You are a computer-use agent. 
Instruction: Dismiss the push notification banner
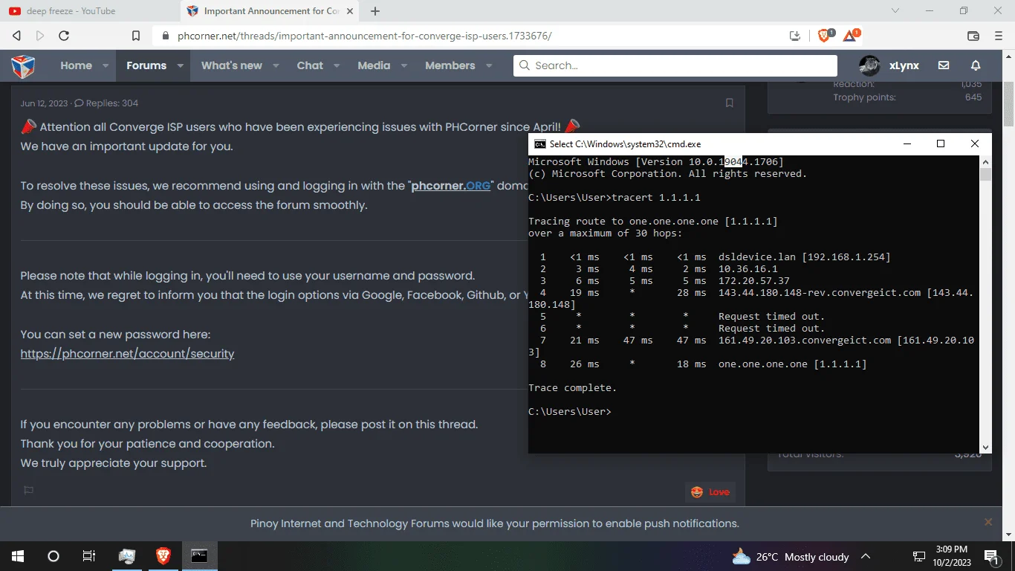click(988, 523)
